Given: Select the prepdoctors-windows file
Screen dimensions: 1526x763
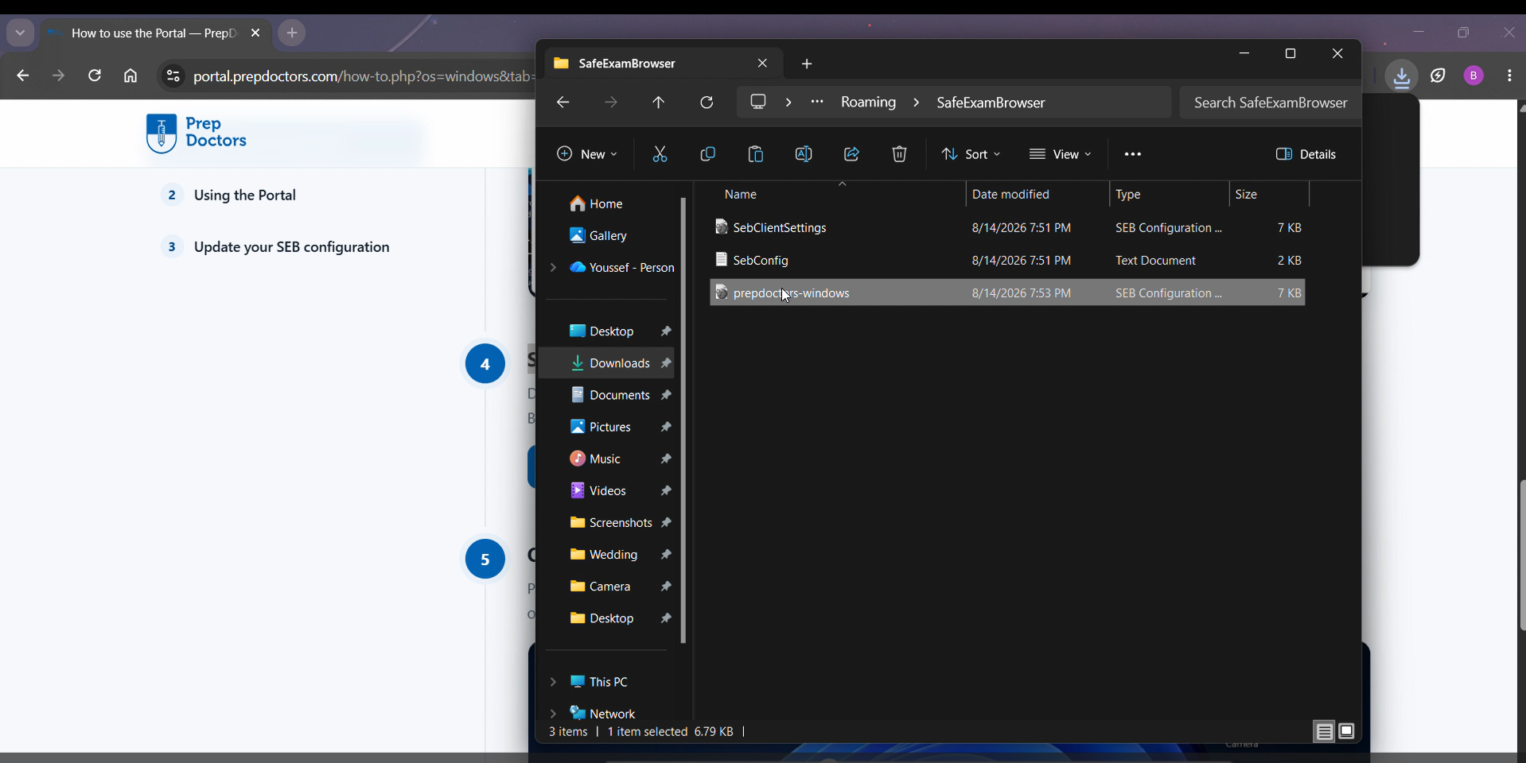Looking at the screenshot, I should (x=1007, y=292).
